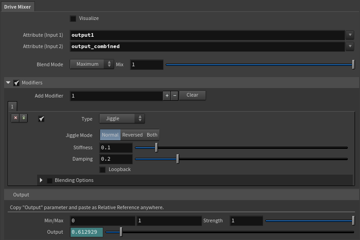Uncheck the enable checkbox beside Type

(41, 119)
